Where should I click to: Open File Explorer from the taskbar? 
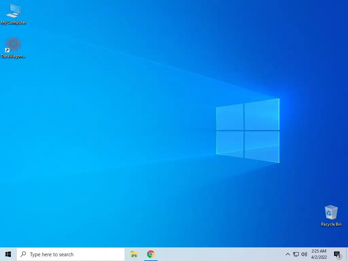coord(134,254)
